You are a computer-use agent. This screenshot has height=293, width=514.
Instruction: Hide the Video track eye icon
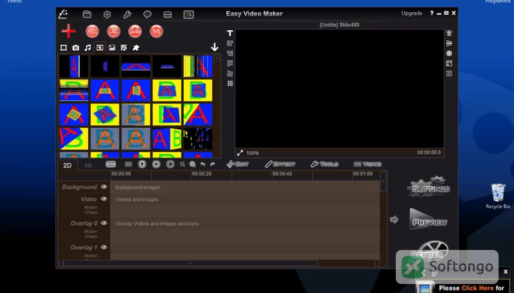click(x=104, y=199)
